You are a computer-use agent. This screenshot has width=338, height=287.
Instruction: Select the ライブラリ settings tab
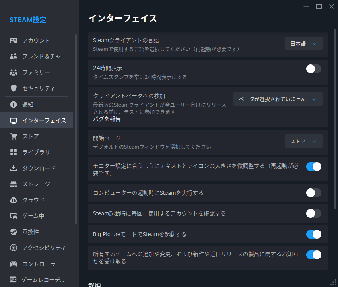pos(37,152)
